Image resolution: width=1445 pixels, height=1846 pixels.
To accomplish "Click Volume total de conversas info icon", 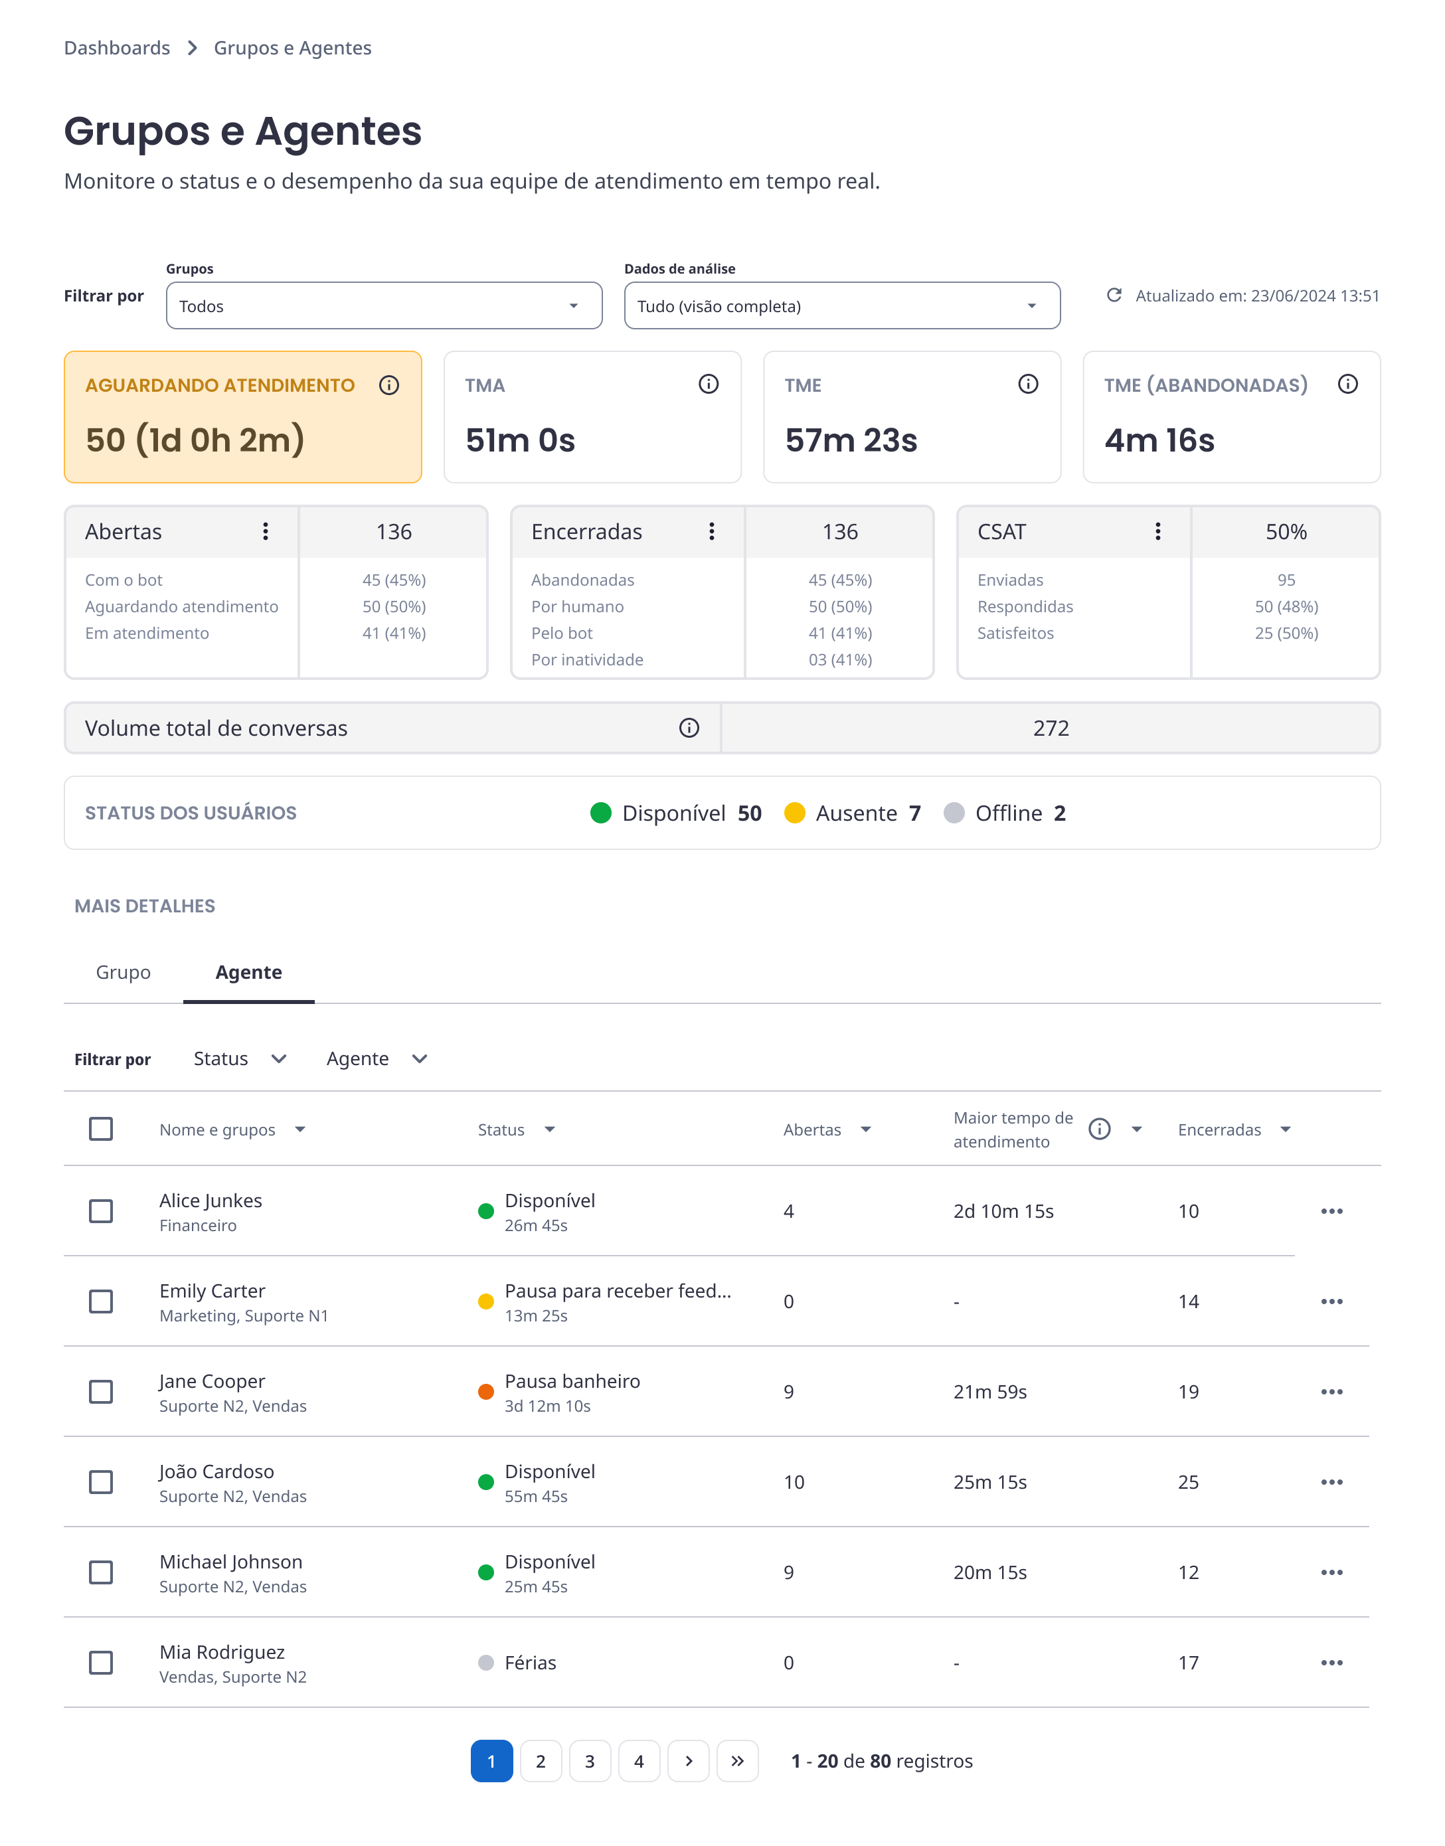I will coord(689,728).
